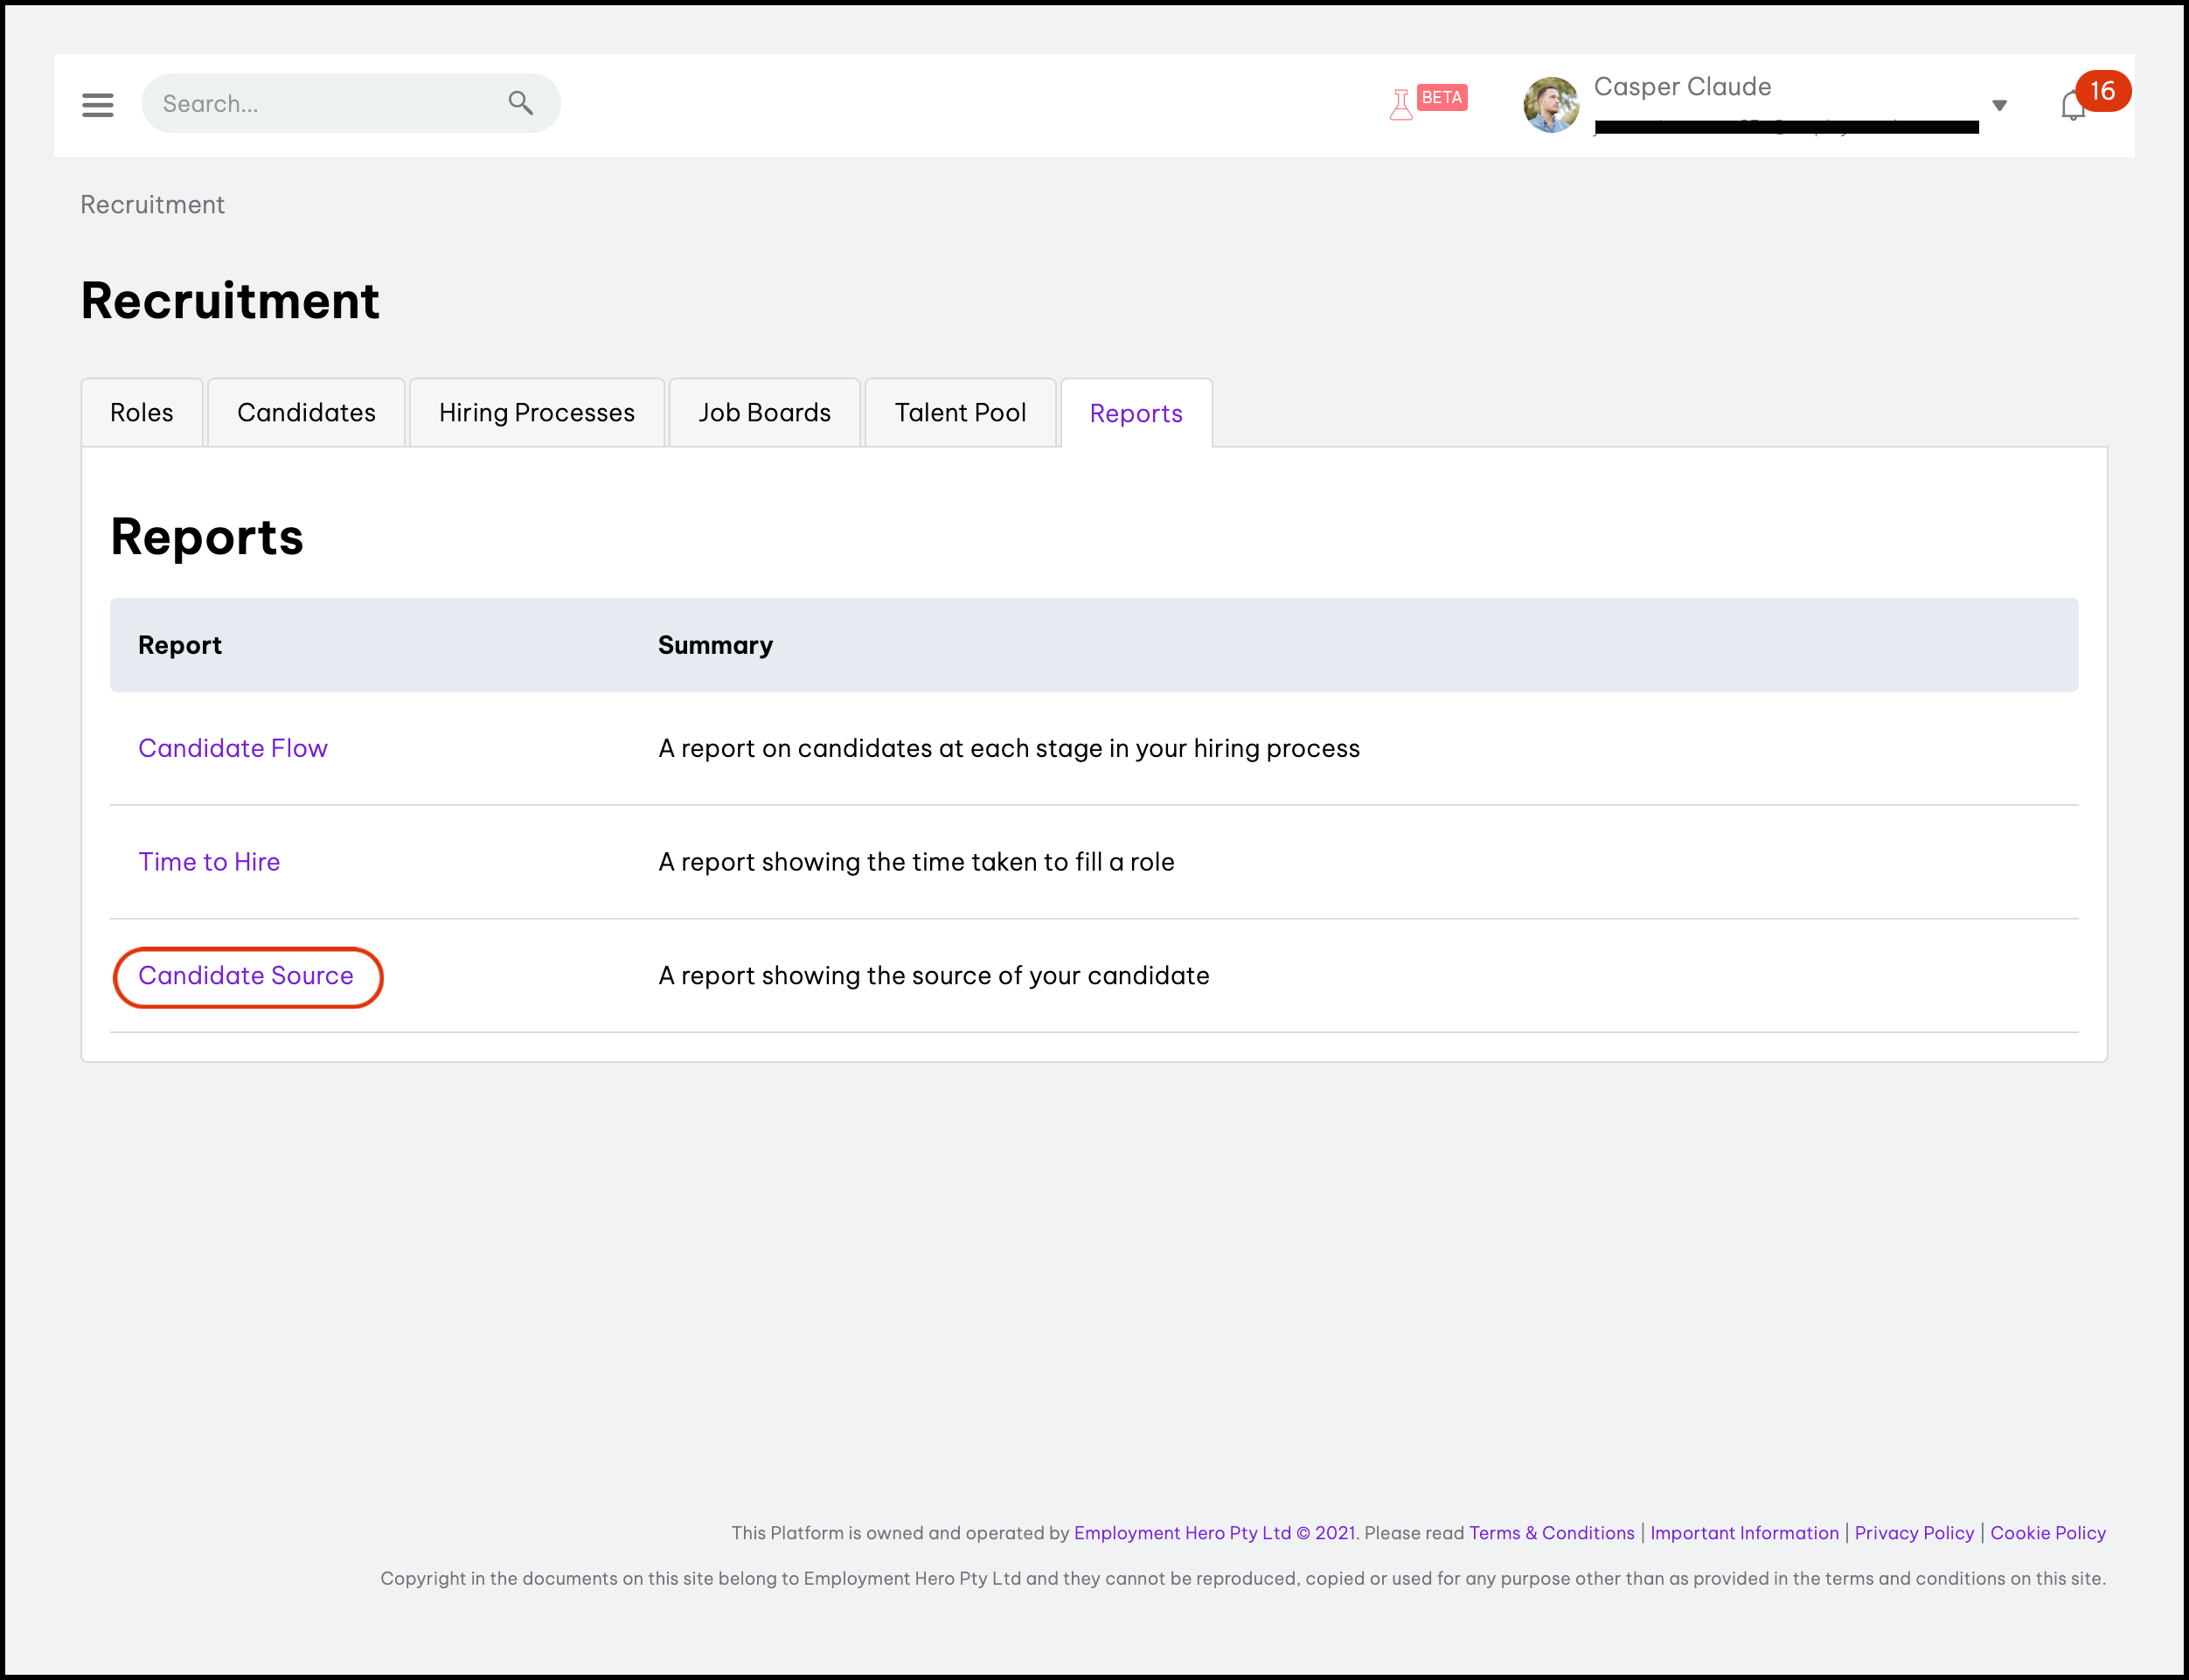Open the Candidate Source report

(x=245, y=976)
